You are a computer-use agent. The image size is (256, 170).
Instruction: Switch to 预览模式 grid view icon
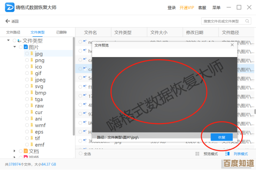pos(198,154)
